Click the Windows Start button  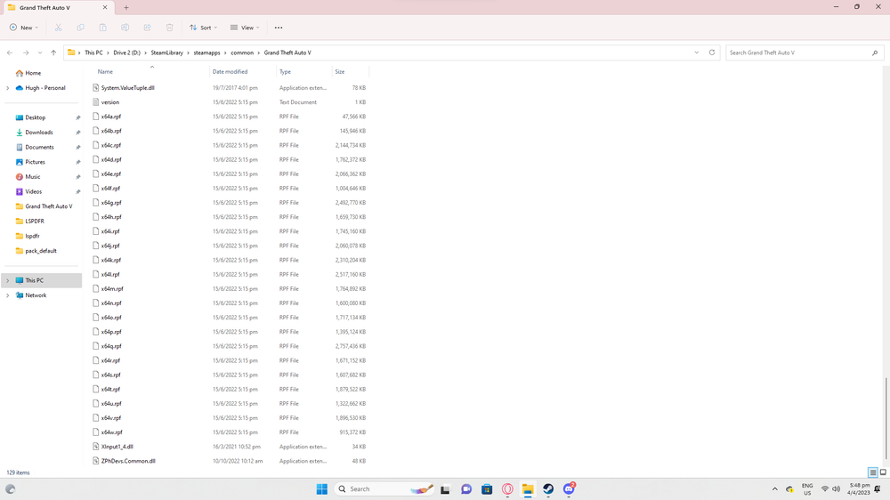point(322,488)
